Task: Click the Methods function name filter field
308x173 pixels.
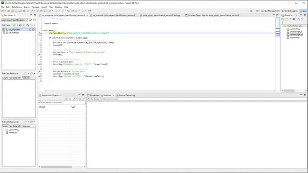Action: [197, 99]
